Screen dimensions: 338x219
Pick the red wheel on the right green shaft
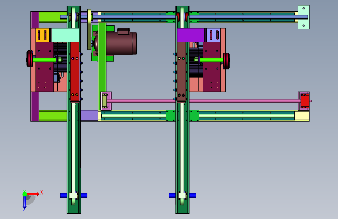[x=227, y=61]
